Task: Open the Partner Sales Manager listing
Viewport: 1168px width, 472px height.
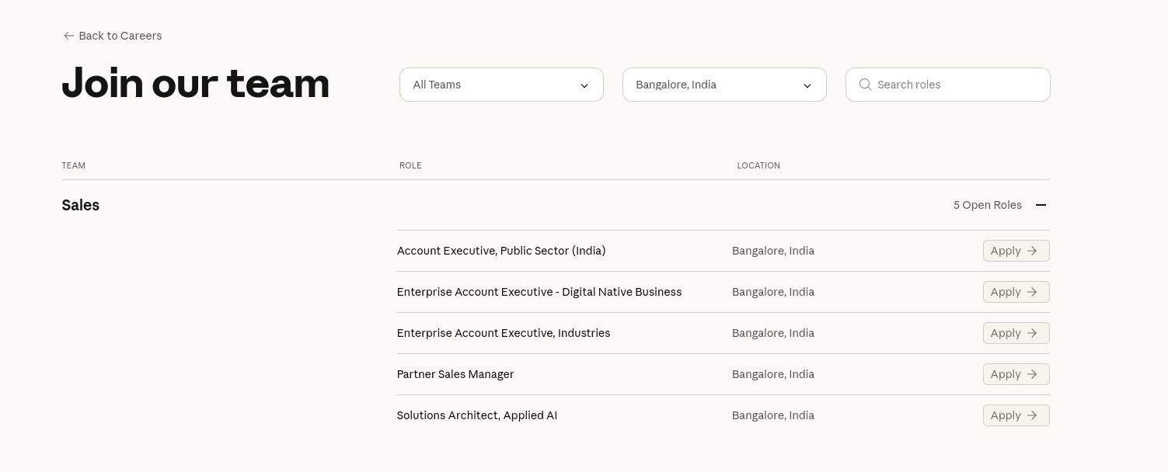Action: 455,374
